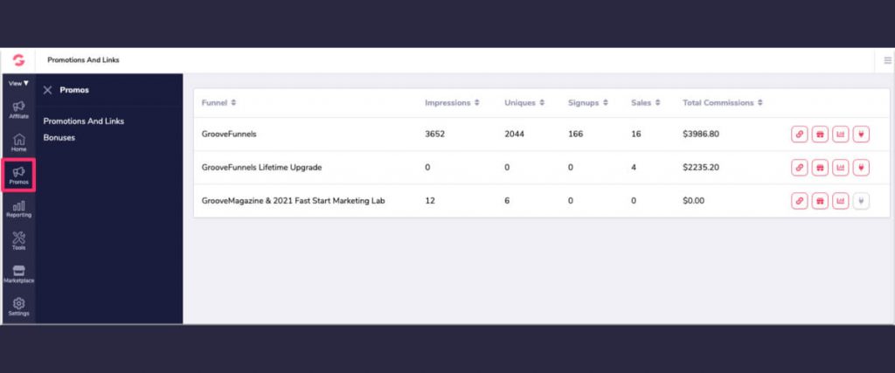This screenshot has width=895, height=373.
Task: Open the Tools sidebar item
Action: pyautogui.click(x=18, y=240)
